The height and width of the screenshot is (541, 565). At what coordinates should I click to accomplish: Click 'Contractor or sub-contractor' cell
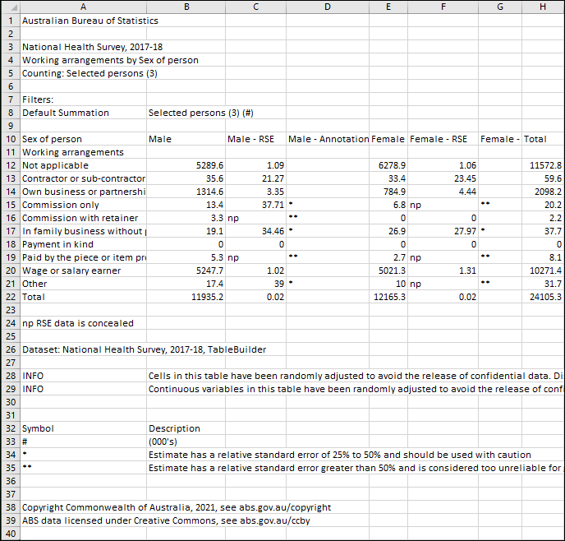pyautogui.click(x=84, y=178)
